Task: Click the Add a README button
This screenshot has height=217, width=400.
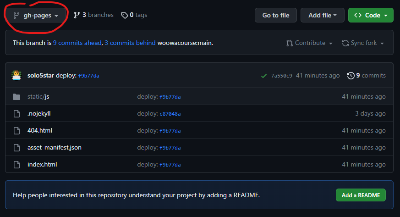Action: 361,195
